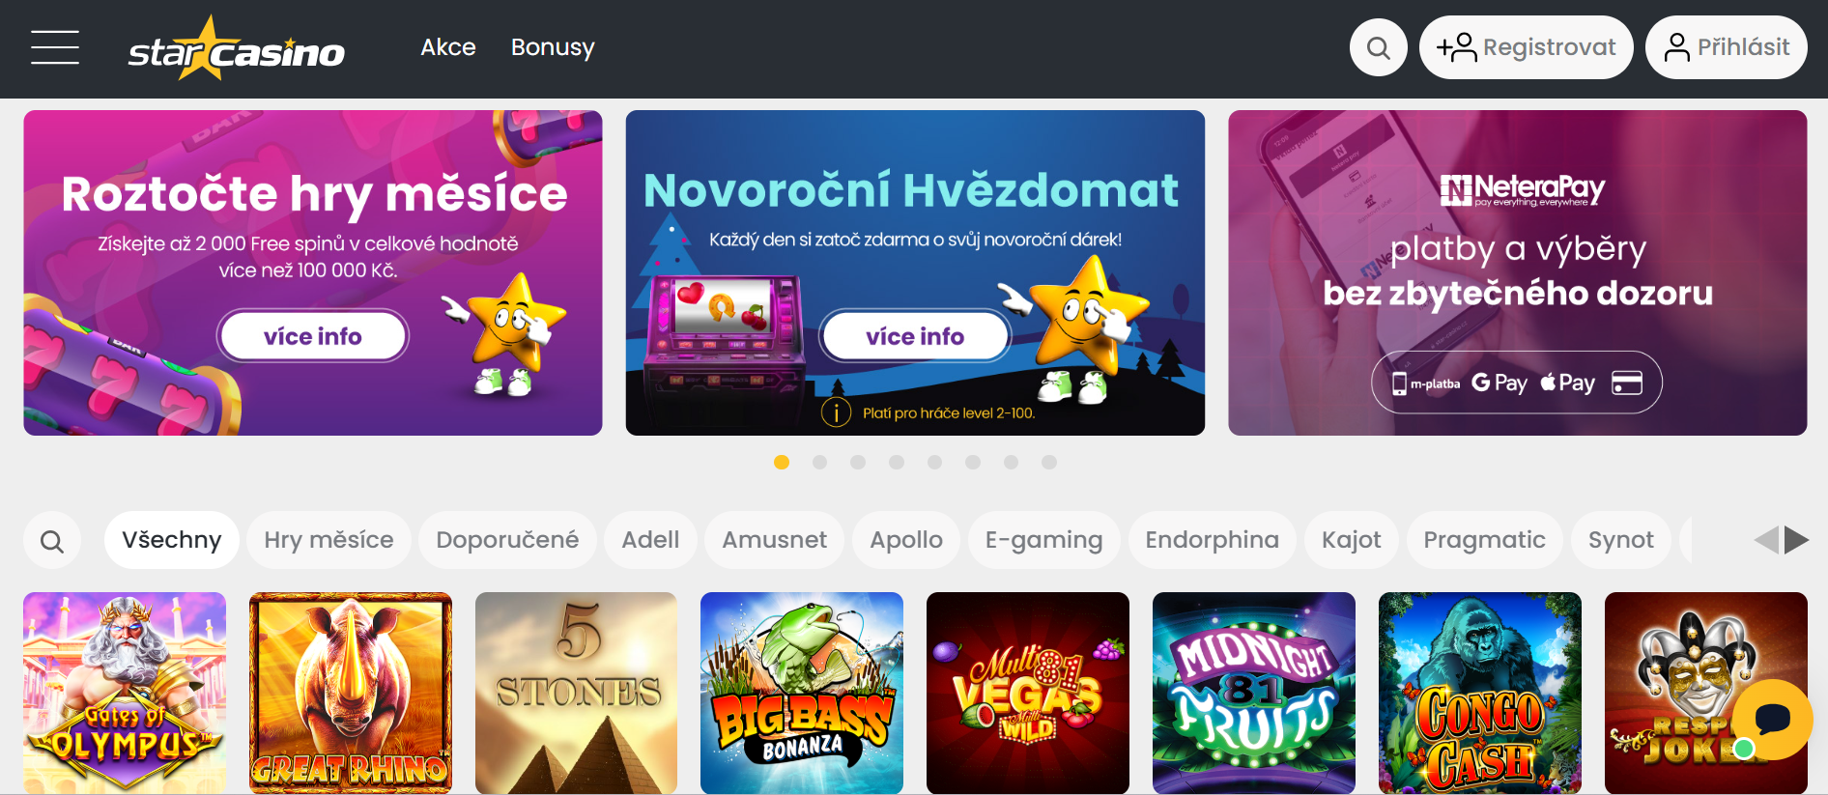Open the hamburger menu
1828x795 pixels.
55,47
